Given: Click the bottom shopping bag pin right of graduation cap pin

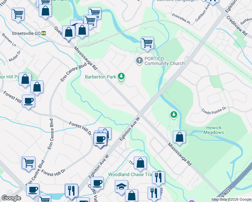Looking at the screenshot, I should pyautogui.click(x=131, y=196).
